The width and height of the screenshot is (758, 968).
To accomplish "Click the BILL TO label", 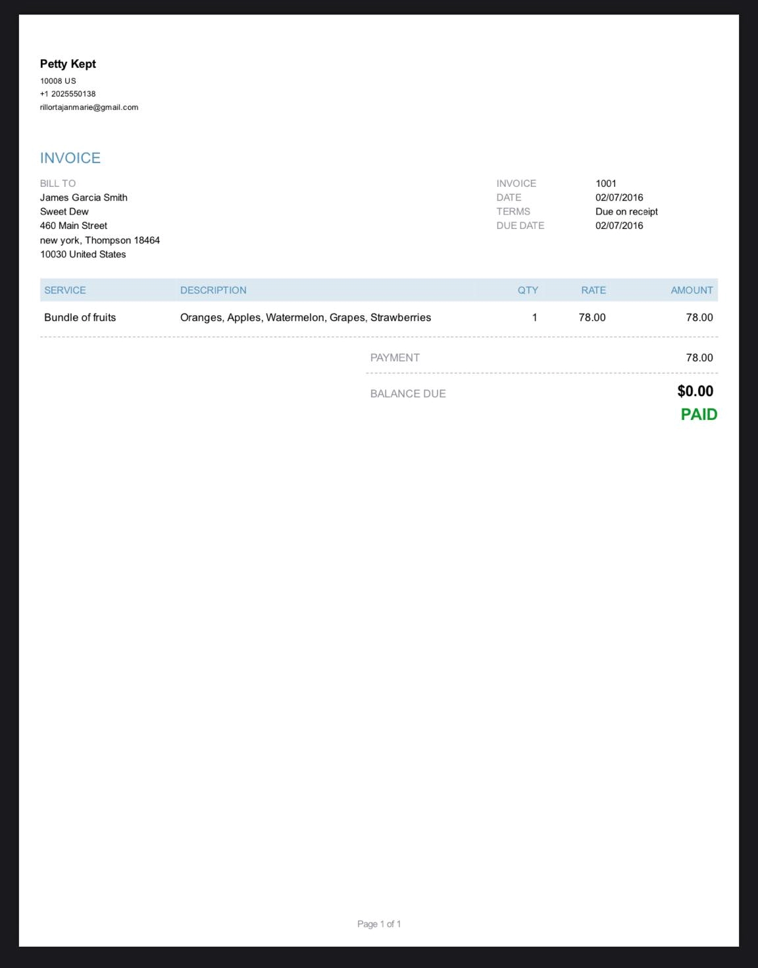I will [x=58, y=184].
